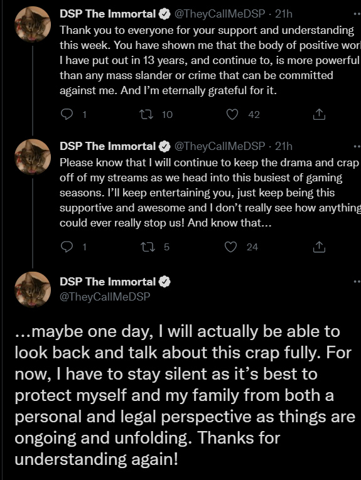
Task: Open the second tweet's cat profile picture
Action: pos(33,157)
